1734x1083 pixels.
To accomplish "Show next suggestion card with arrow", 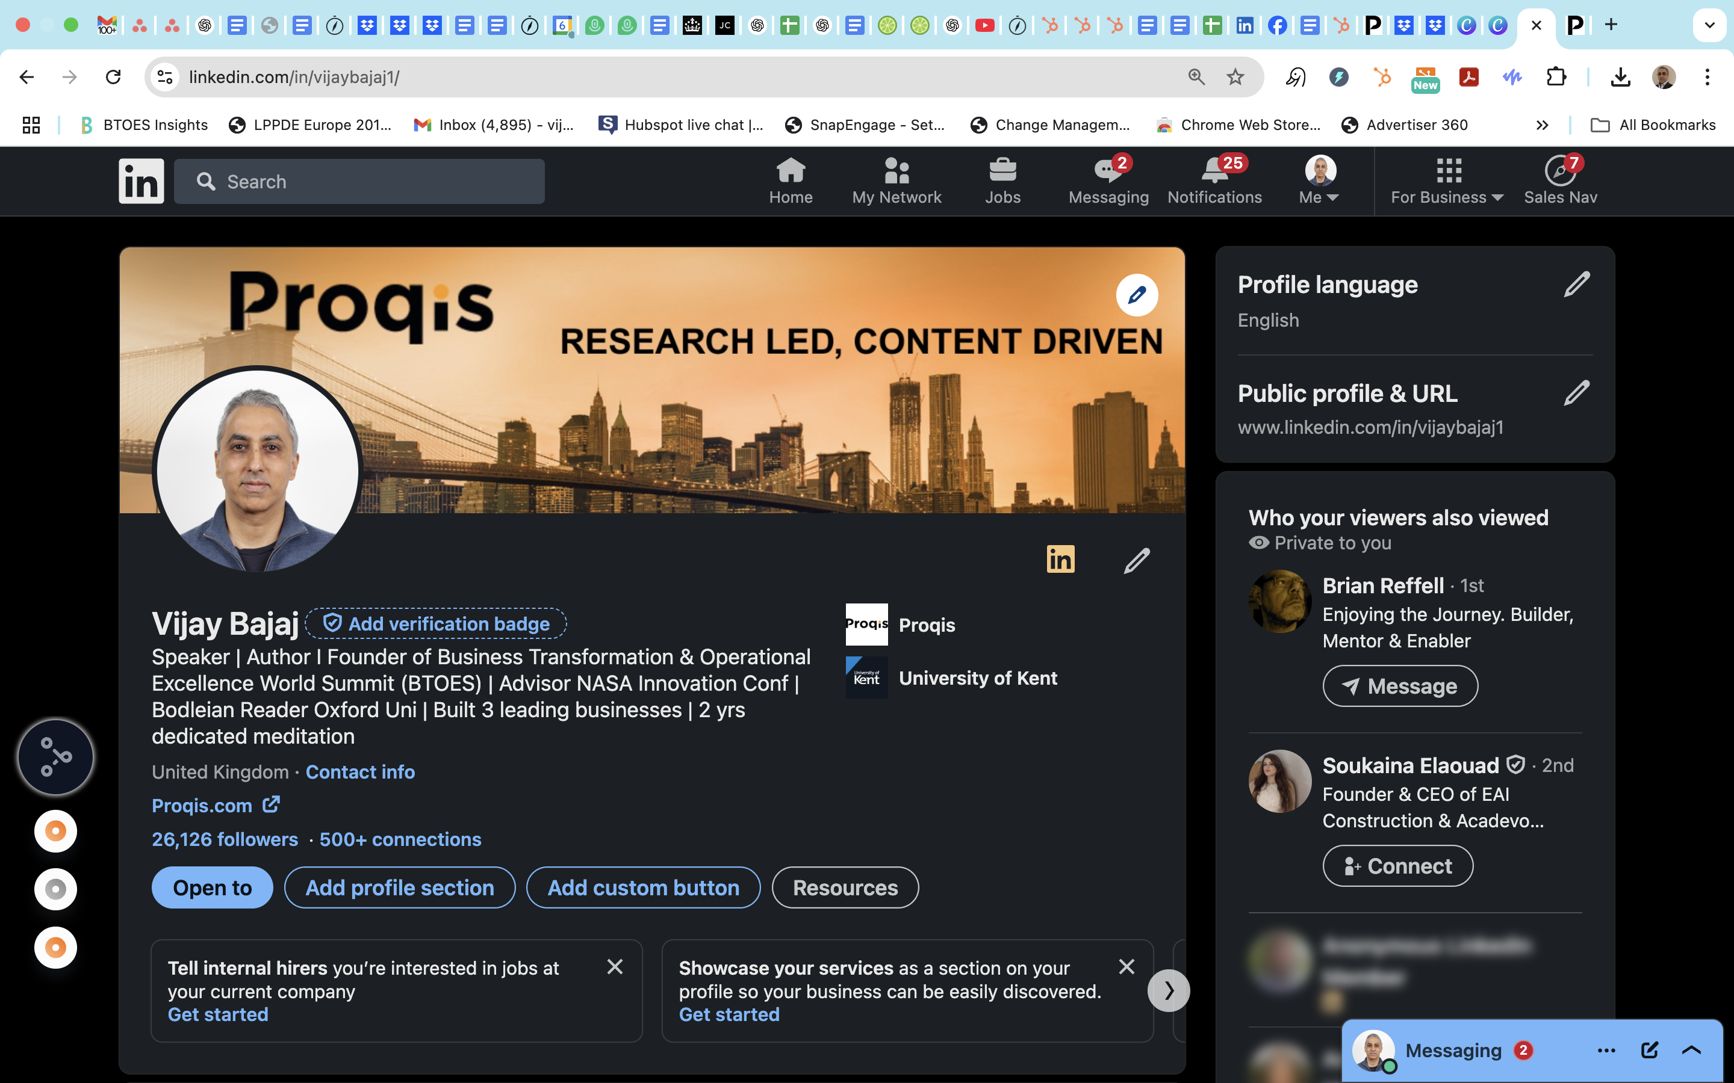I will click(x=1168, y=990).
